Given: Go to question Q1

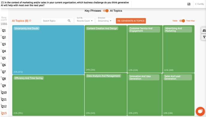Looking at the screenshot, I should click(x=4, y=30).
